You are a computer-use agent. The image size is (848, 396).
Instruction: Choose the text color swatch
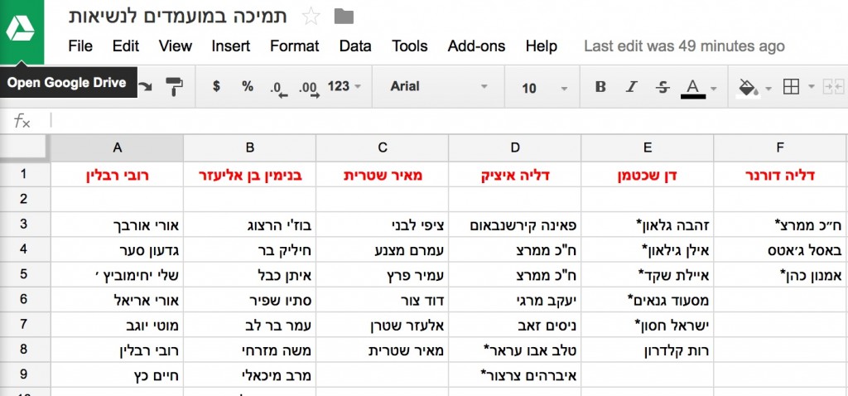[693, 86]
